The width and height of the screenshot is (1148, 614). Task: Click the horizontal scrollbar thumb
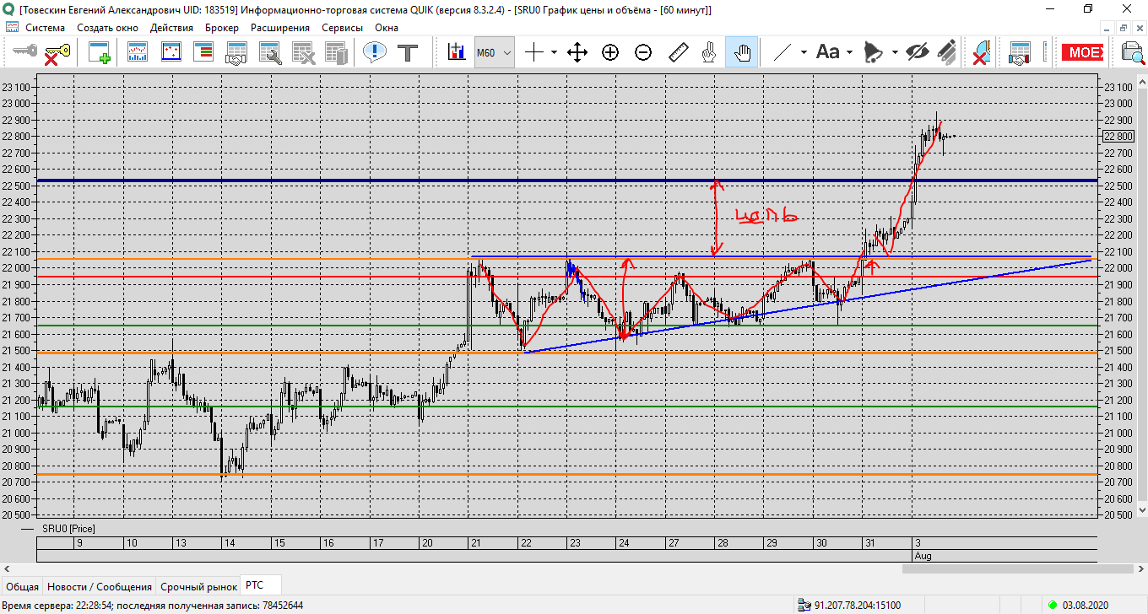pyautogui.click(x=1016, y=568)
